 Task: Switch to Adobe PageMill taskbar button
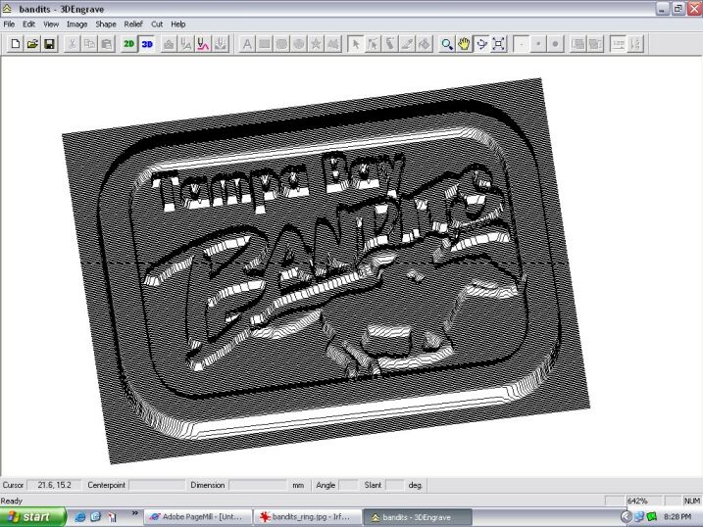pos(196,516)
